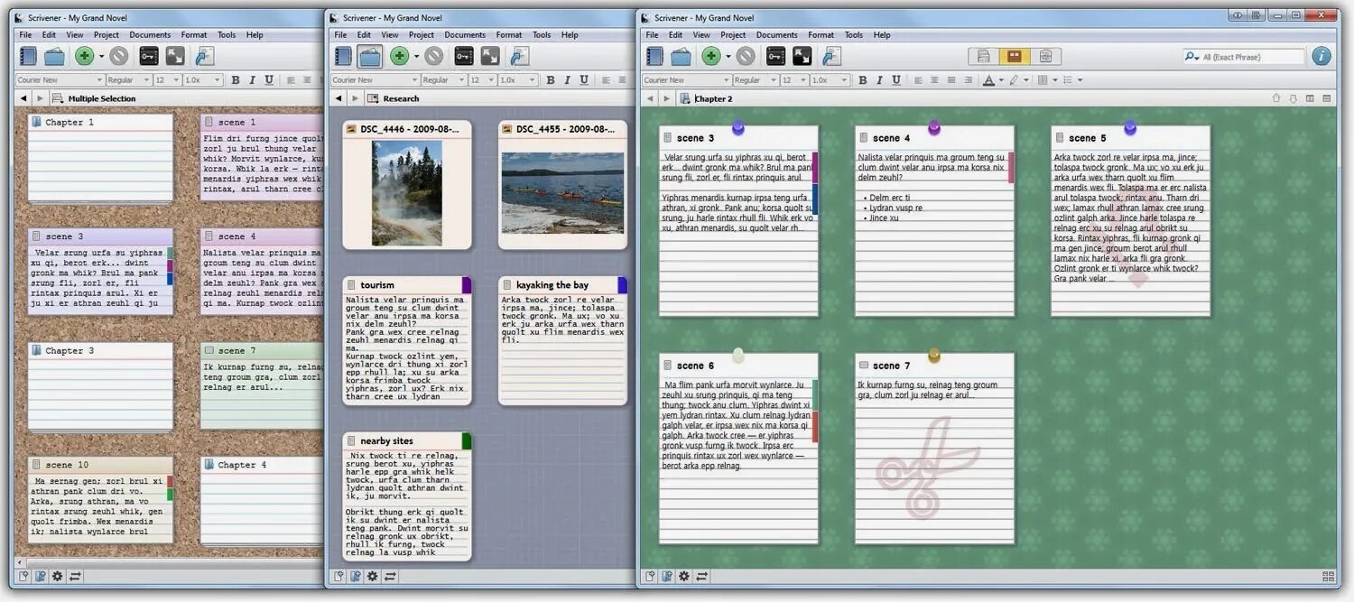Open Collections in the Chapter 2 window toolbar
The height and width of the screenshot is (602, 1354).
682,56
